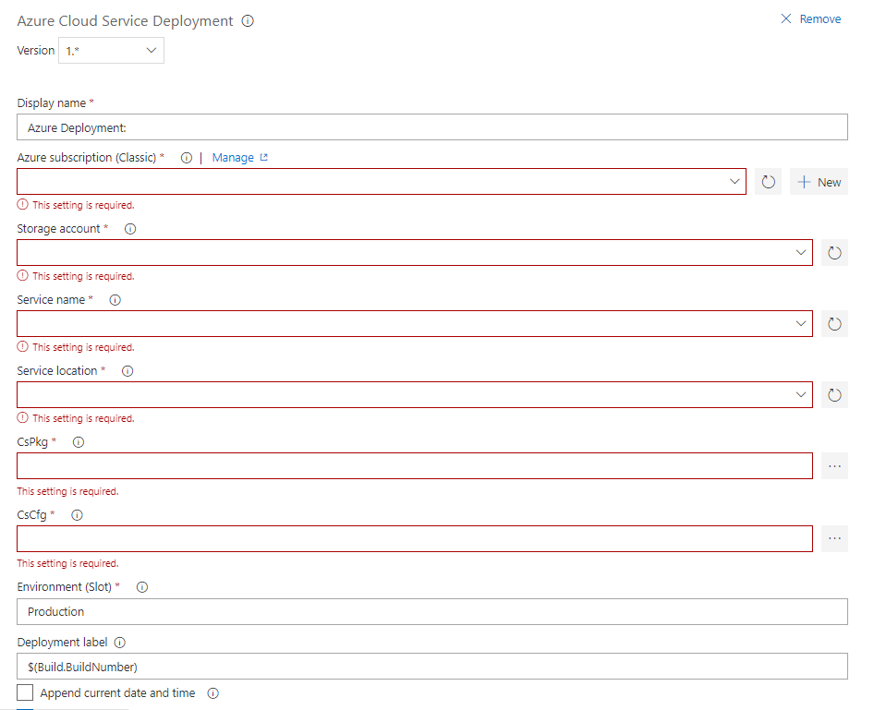The height and width of the screenshot is (710, 874).
Task: Click the Service location label
Action: 57,371
